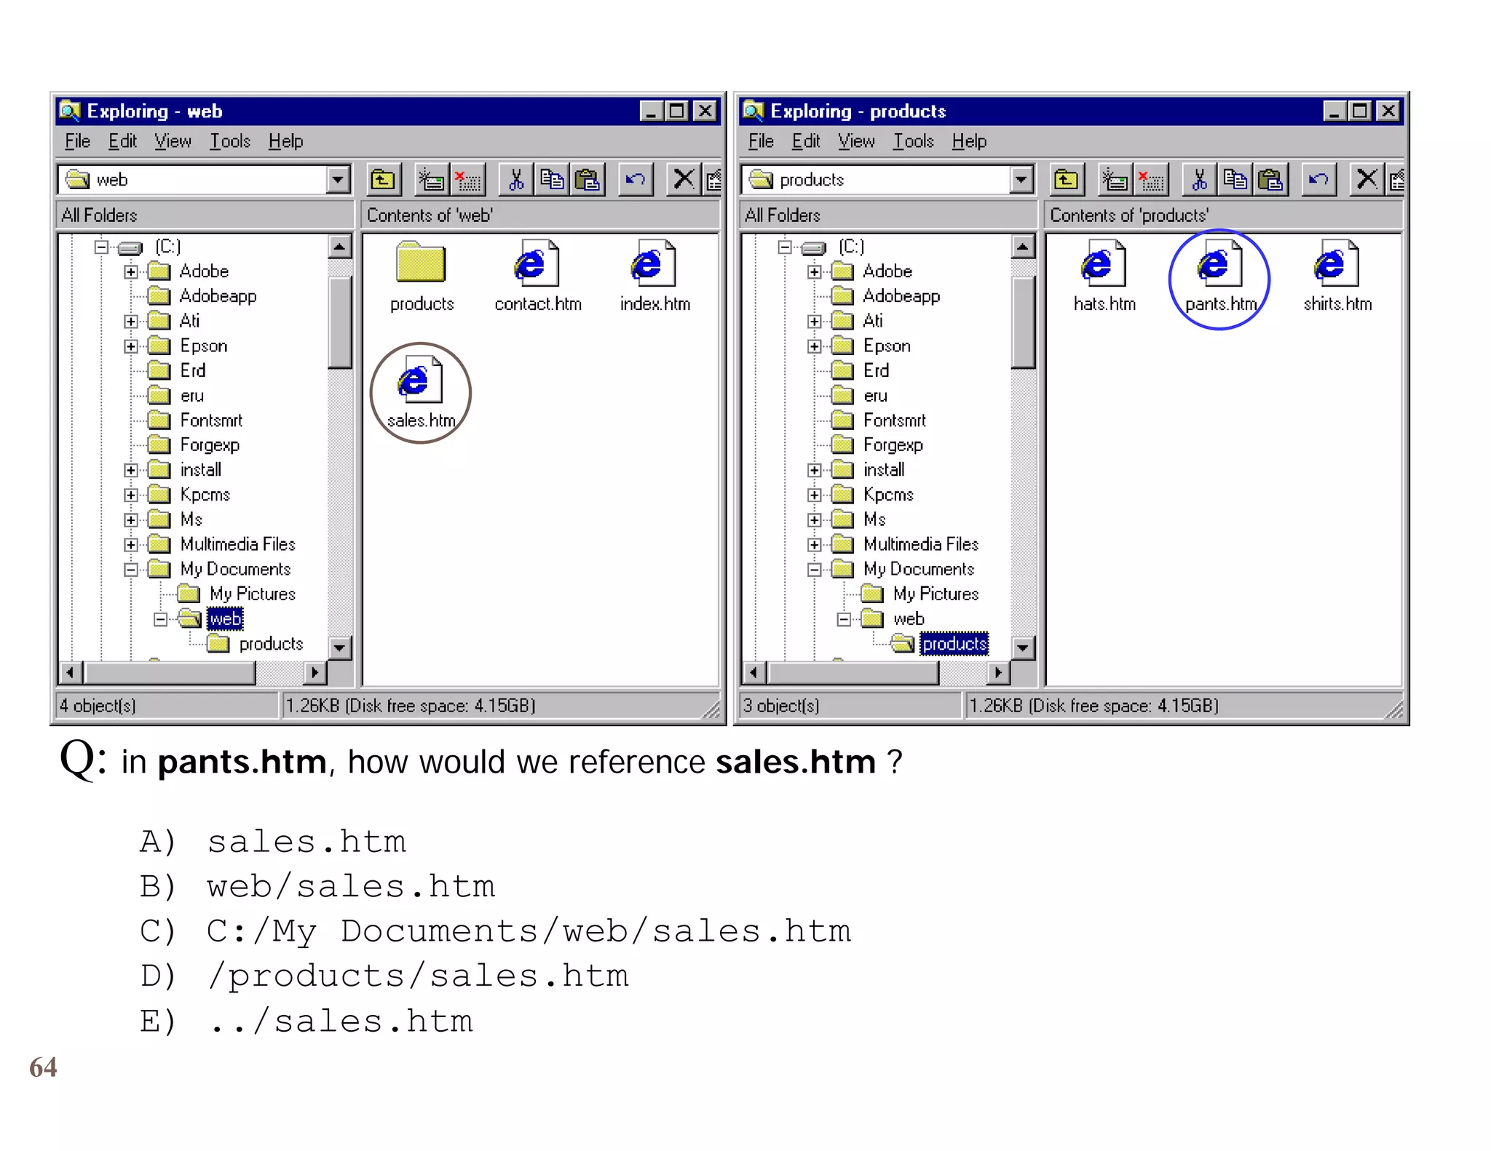Screen dimensions: 1491x1151
Task: Click the Delete X icon in products window
Action: click(x=1367, y=179)
